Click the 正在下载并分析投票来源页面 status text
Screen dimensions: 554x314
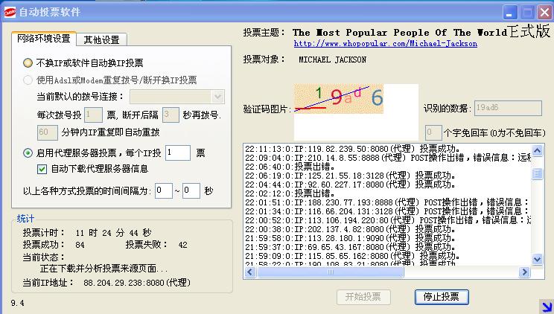[104, 269]
